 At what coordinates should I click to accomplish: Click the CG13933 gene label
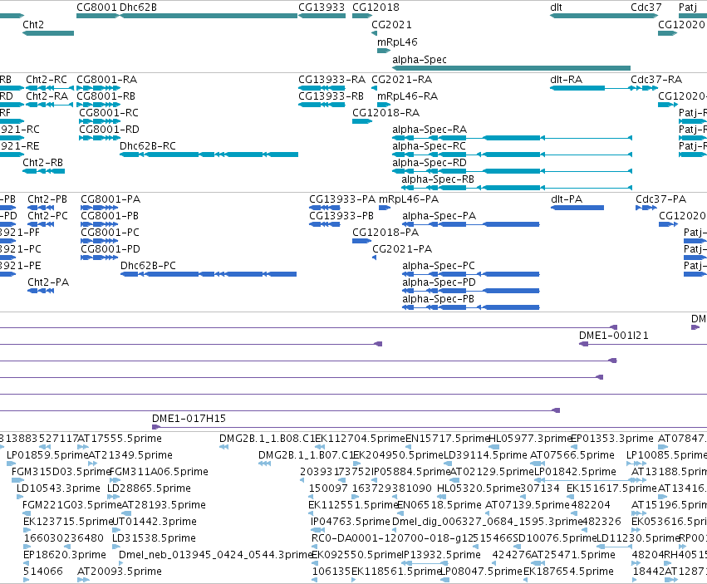pyautogui.click(x=322, y=7)
